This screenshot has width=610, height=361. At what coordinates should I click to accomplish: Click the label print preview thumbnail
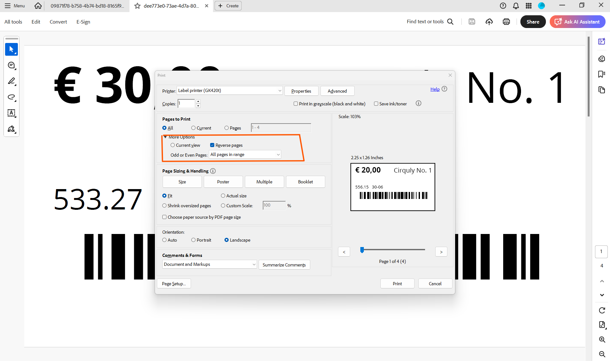pyautogui.click(x=393, y=187)
